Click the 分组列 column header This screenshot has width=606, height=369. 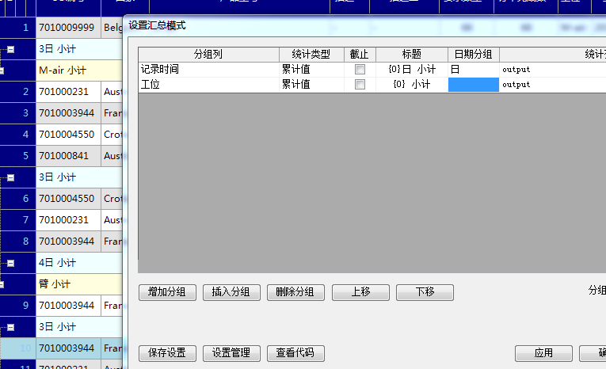[208, 54]
